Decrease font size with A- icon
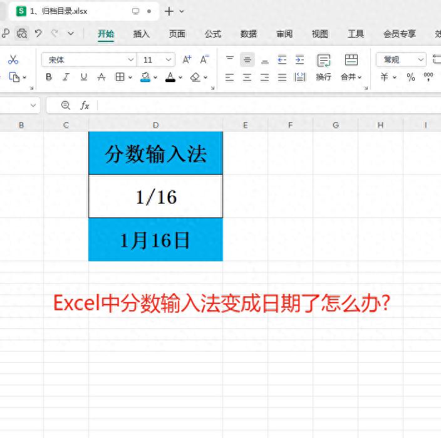Image resolution: width=441 pixels, height=438 pixels. coord(204,60)
